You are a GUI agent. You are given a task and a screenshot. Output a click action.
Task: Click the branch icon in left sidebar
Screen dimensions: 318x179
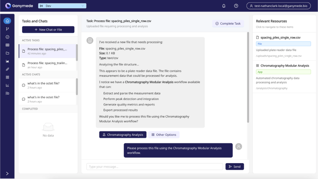[x=8, y=29]
